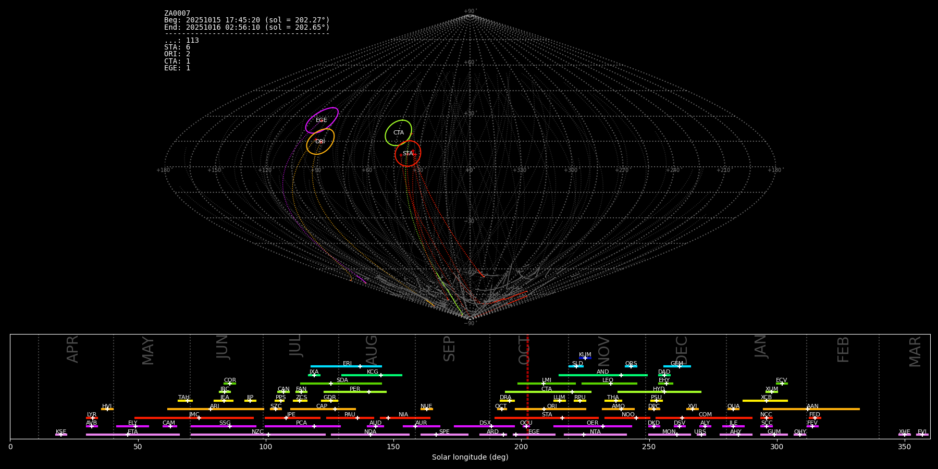Click the GEM shower bar near December
938x469 pixels.
click(x=677, y=366)
